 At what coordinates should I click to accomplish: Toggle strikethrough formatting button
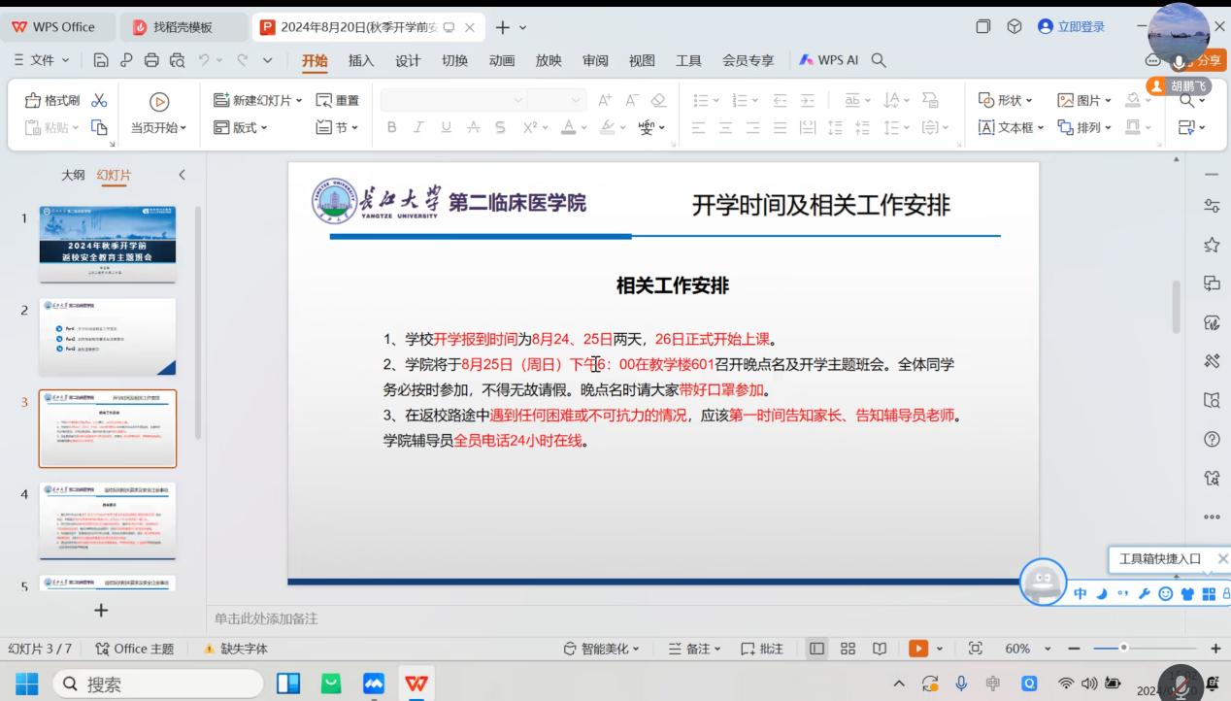[x=473, y=127]
